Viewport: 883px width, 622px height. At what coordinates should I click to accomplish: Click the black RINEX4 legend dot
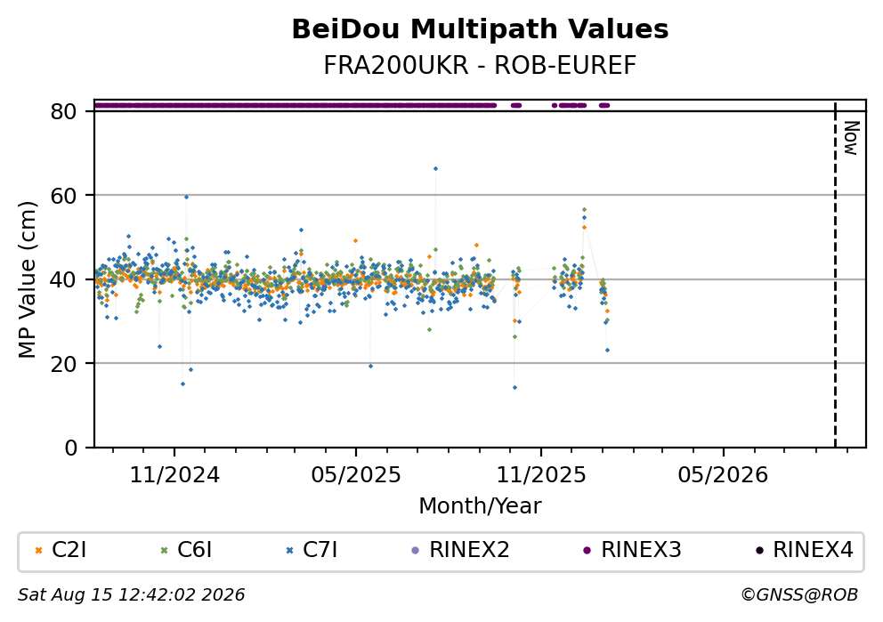(x=759, y=551)
